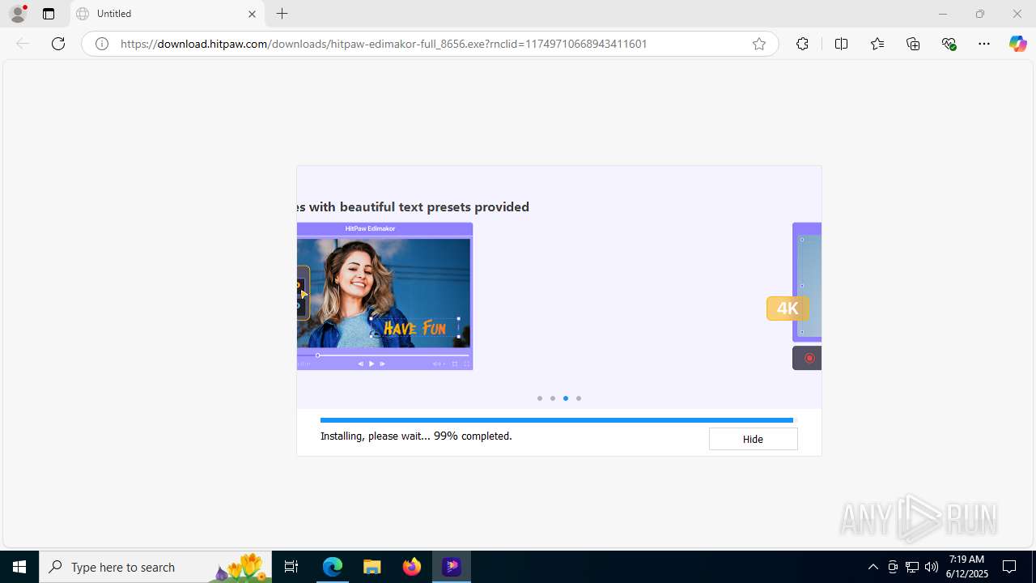Show hidden system tray icons
Image resolution: width=1036 pixels, height=583 pixels.
pos(873,567)
